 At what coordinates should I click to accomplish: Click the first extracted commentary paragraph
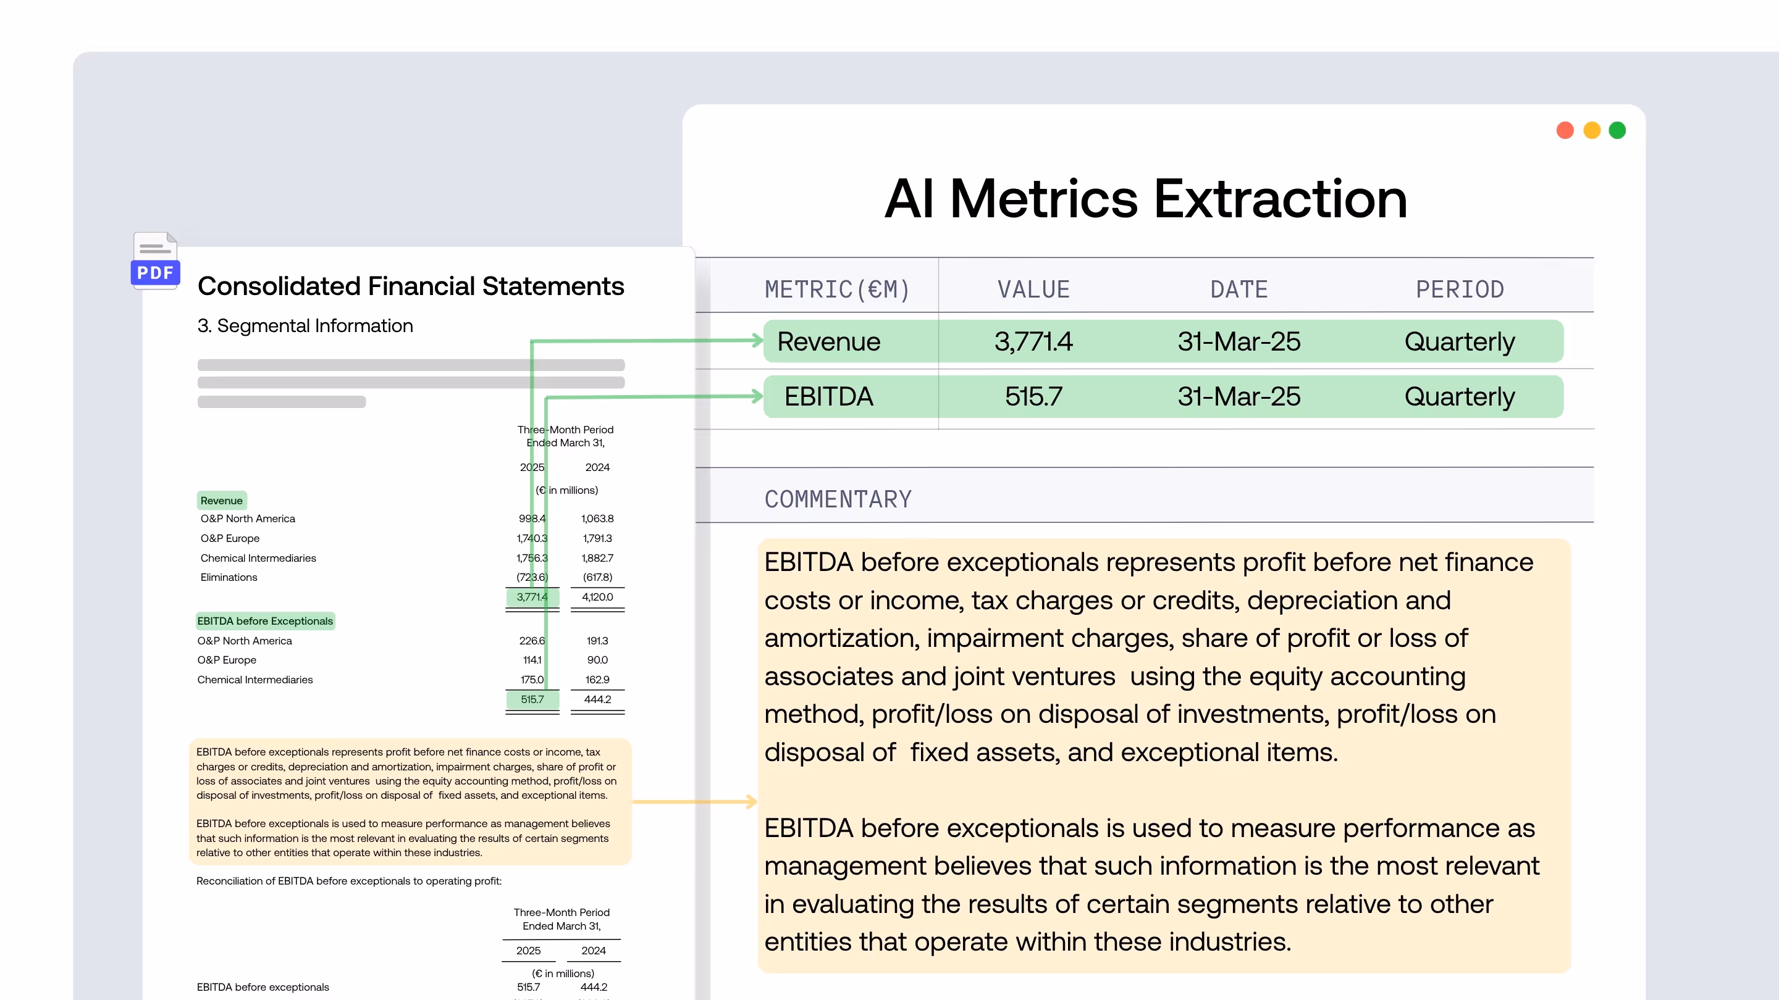pos(1148,657)
